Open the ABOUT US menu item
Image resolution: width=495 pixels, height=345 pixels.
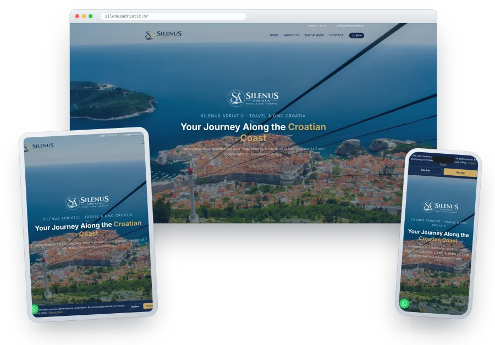point(291,35)
